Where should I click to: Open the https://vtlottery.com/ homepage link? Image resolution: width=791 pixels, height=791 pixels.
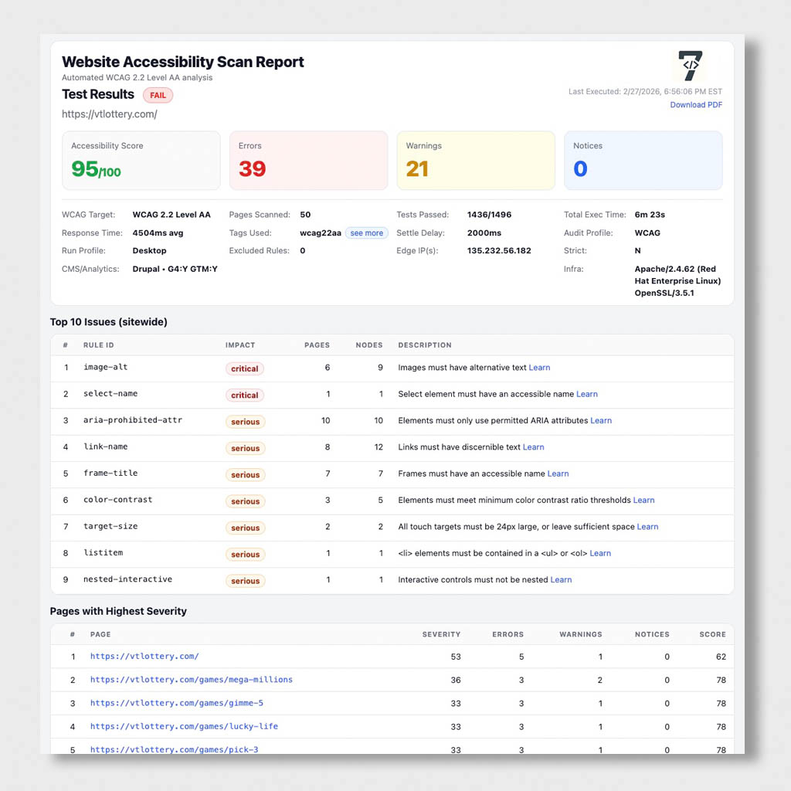click(x=144, y=657)
